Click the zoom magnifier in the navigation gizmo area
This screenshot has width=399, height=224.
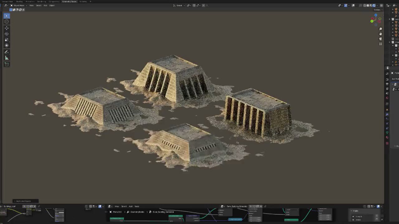pyautogui.click(x=380, y=29)
